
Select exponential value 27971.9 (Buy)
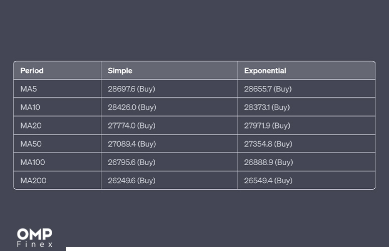[x=267, y=125]
